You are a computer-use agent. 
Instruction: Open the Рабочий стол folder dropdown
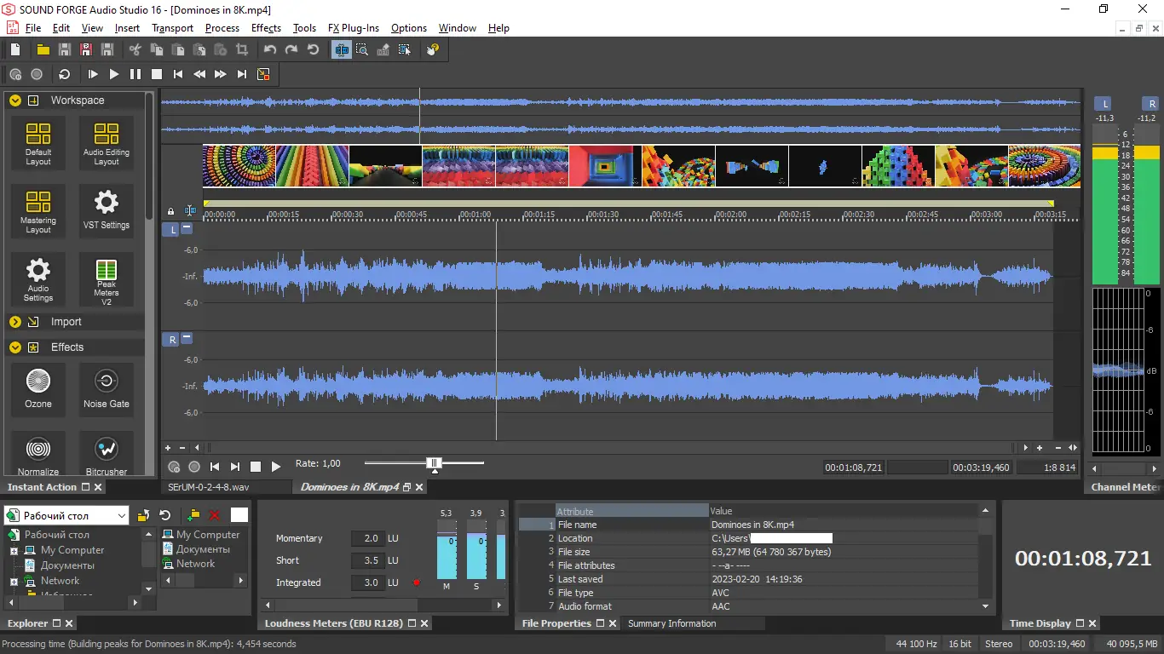coord(122,515)
